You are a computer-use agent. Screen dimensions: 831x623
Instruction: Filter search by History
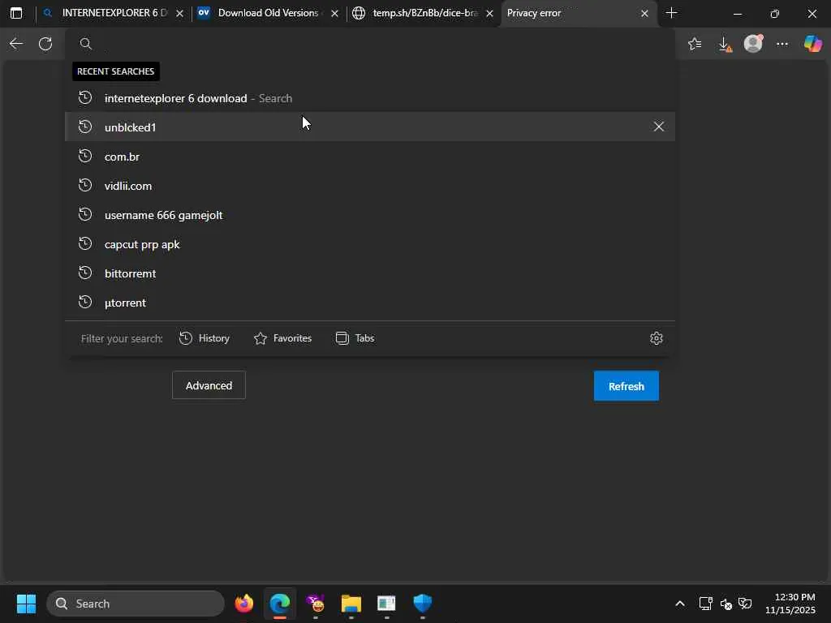point(205,338)
